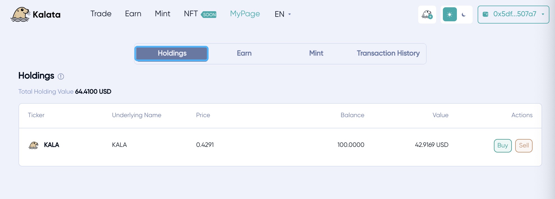
Task: Select the Mint sub-tab
Action: click(316, 54)
